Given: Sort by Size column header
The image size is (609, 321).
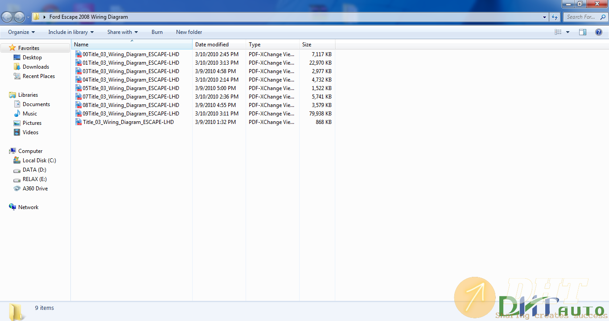Looking at the screenshot, I should [x=317, y=45].
